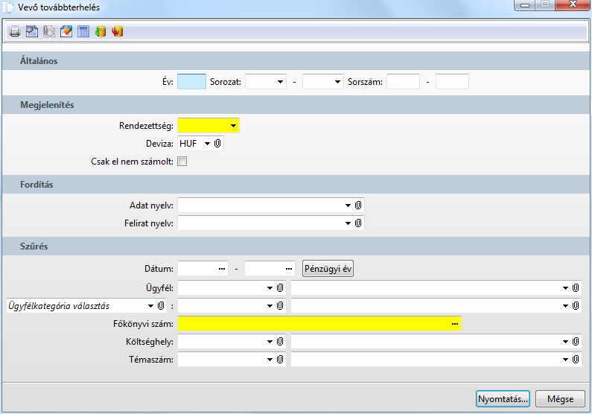Click the paperclip after the Költséghely code field
Image resolution: width=592 pixels, height=414 pixels.
(x=280, y=342)
